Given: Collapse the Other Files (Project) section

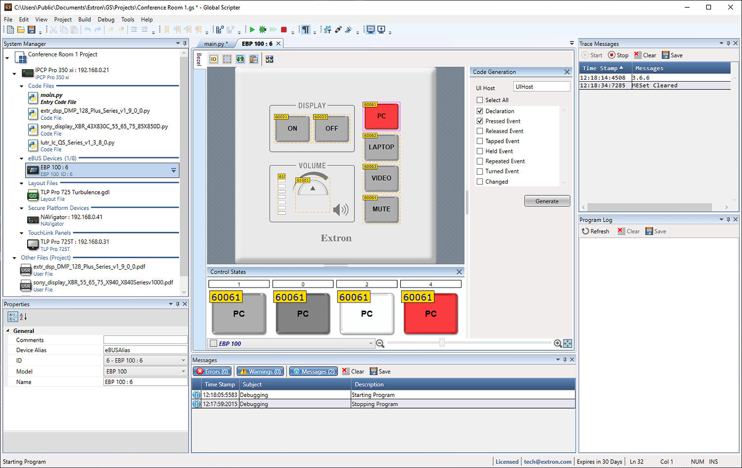Looking at the screenshot, I should [14, 258].
